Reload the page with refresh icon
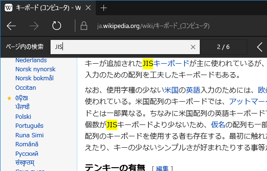The height and width of the screenshot is (171, 267). click(x=57, y=26)
